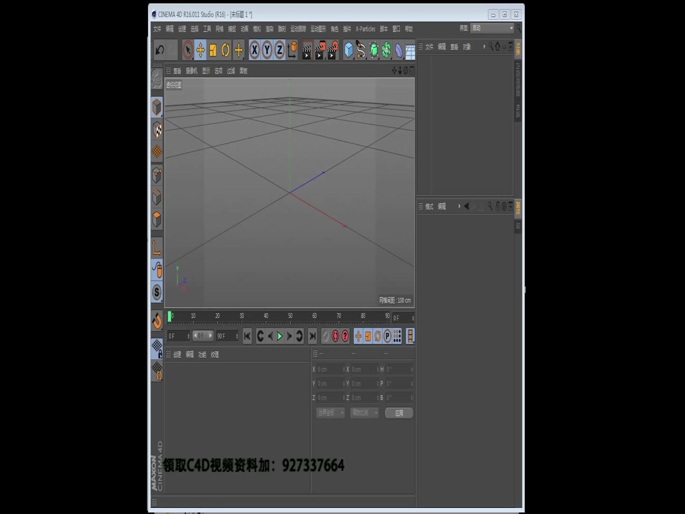Expand the arrow next to 模式 menu

(x=460, y=207)
